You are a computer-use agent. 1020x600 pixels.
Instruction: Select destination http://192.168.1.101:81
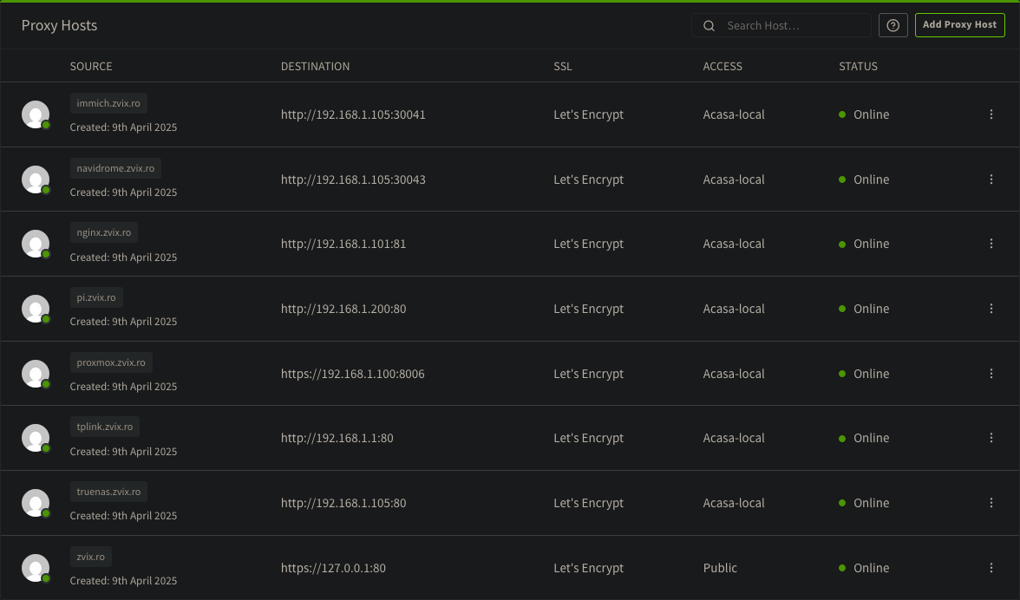tap(343, 244)
